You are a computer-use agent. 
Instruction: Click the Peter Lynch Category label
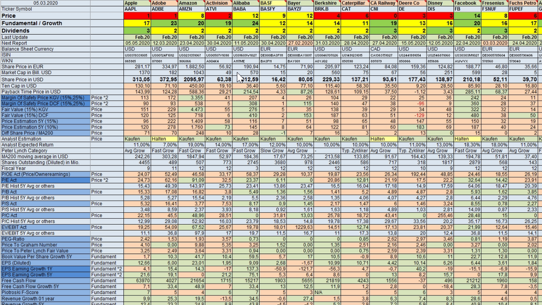pyautogui.click(x=24, y=150)
